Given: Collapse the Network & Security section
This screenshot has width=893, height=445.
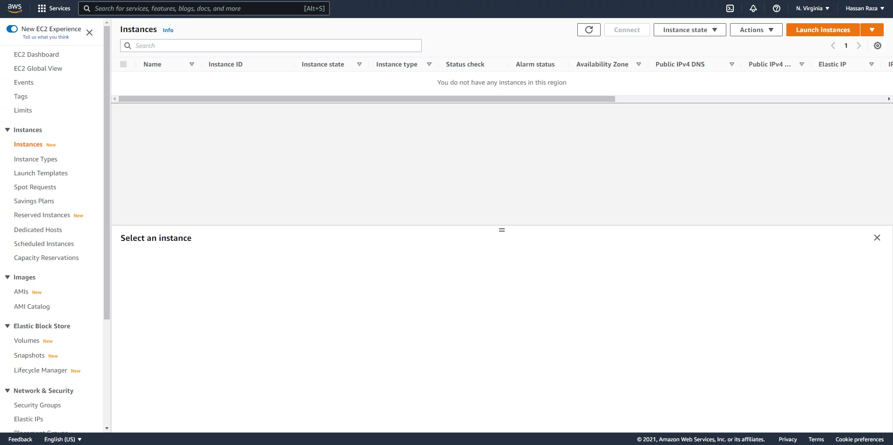Looking at the screenshot, I should [7, 391].
